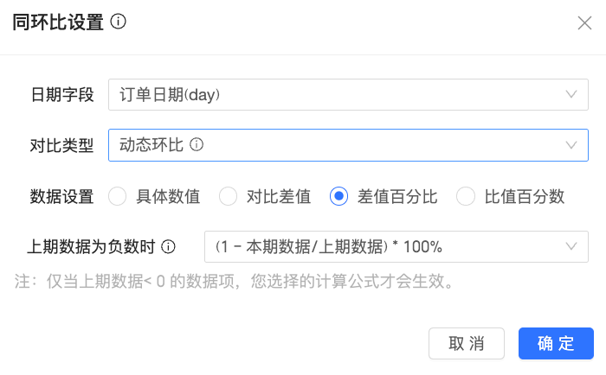Click chevron arrow in 日期字段 dropdown
606x375 pixels.
coord(571,94)
